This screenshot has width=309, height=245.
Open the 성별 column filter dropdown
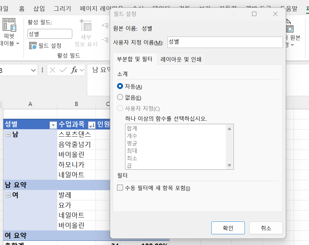[x=53, y=125]
